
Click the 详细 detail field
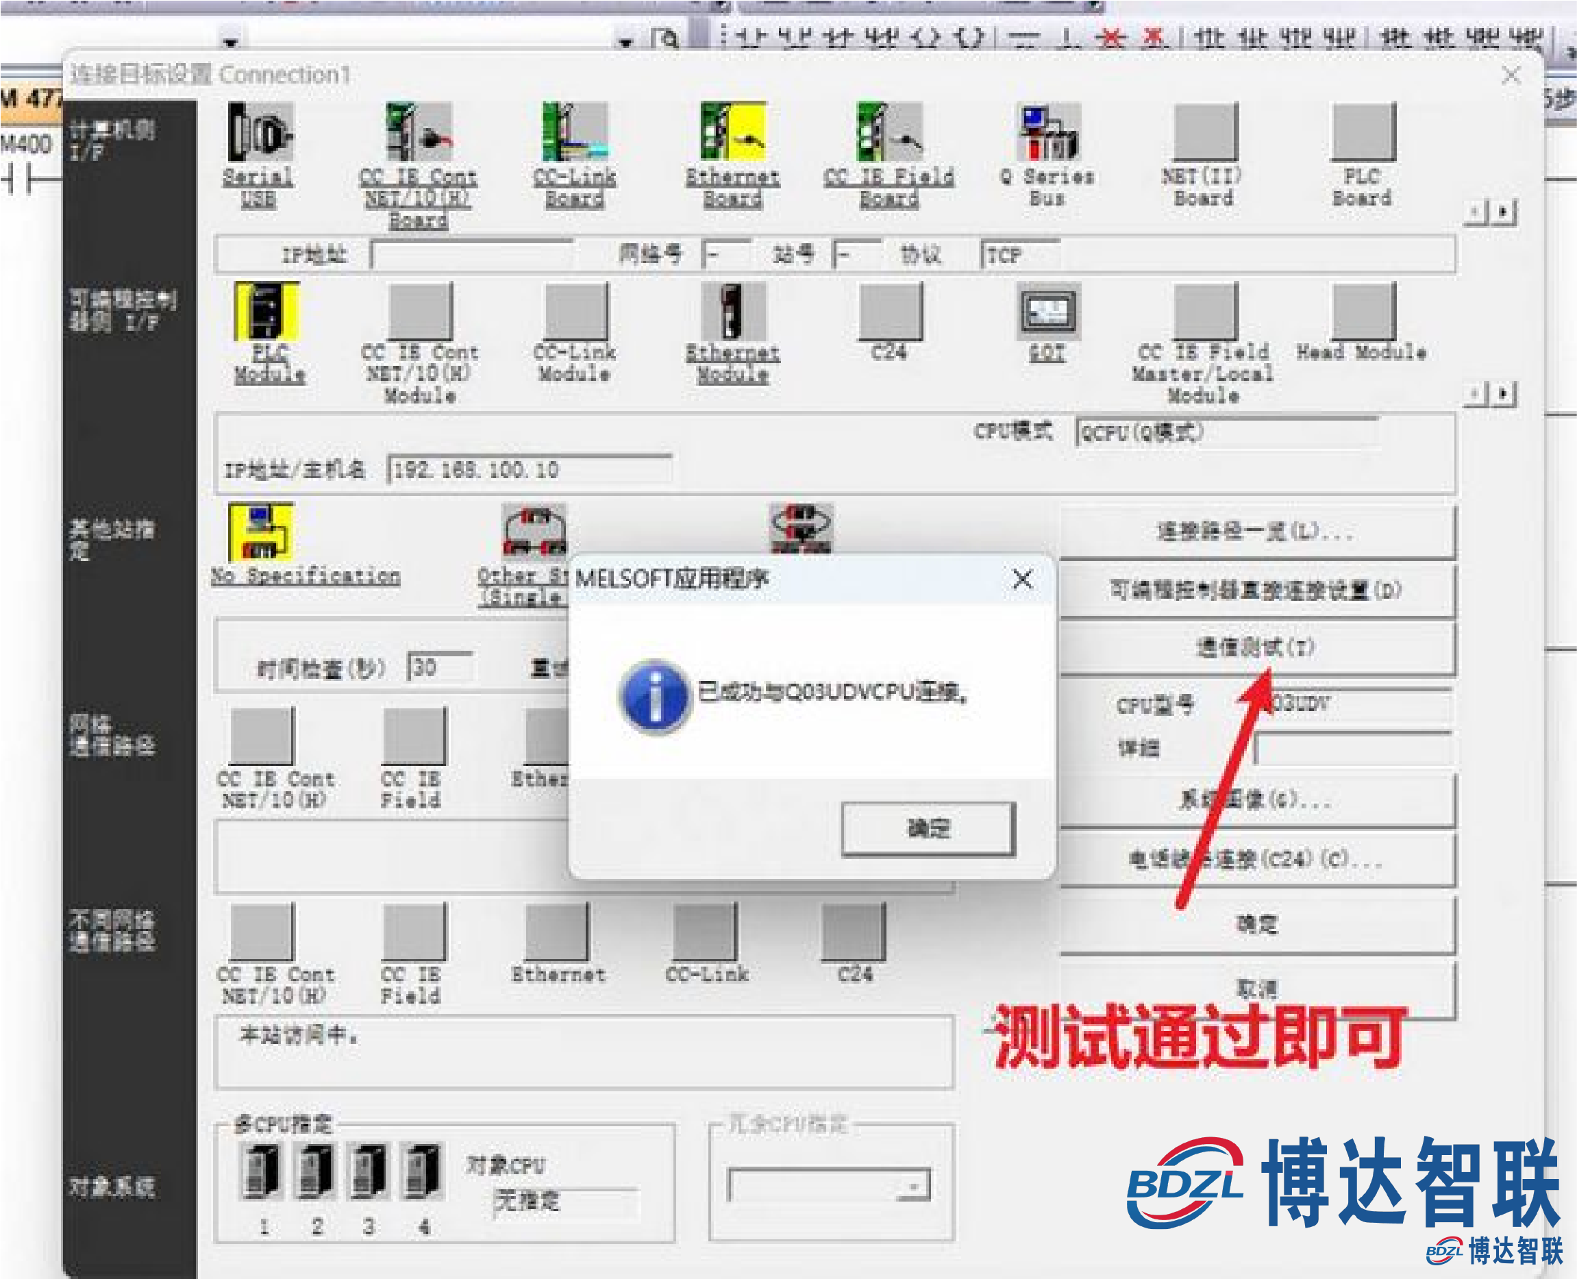[x=1353, y=749]
